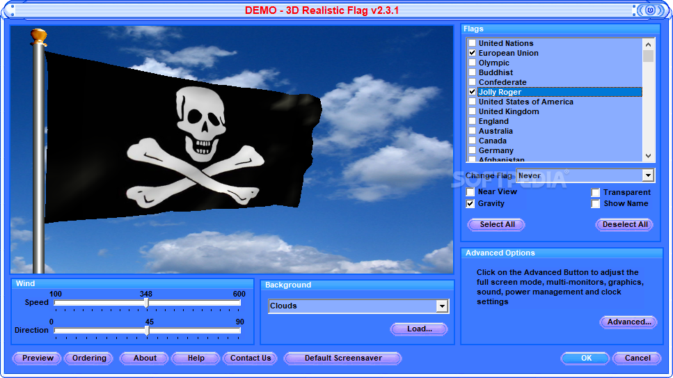The width and height of the screenshot is (673, 378).
Task: Tick the Buddhist flag checkbox
Action: click(472, 72)
